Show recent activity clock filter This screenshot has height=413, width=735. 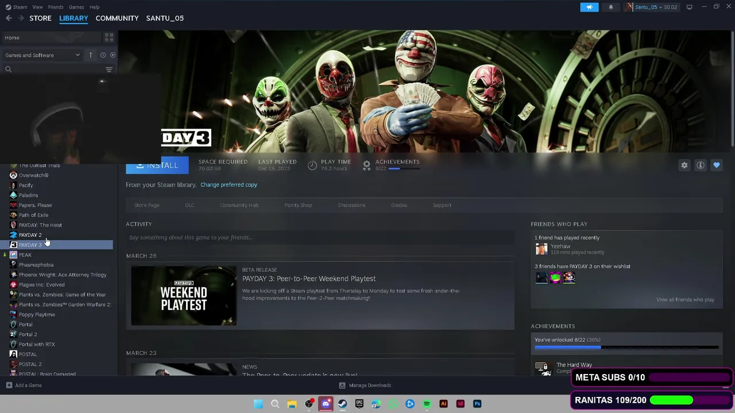(103, 55)
